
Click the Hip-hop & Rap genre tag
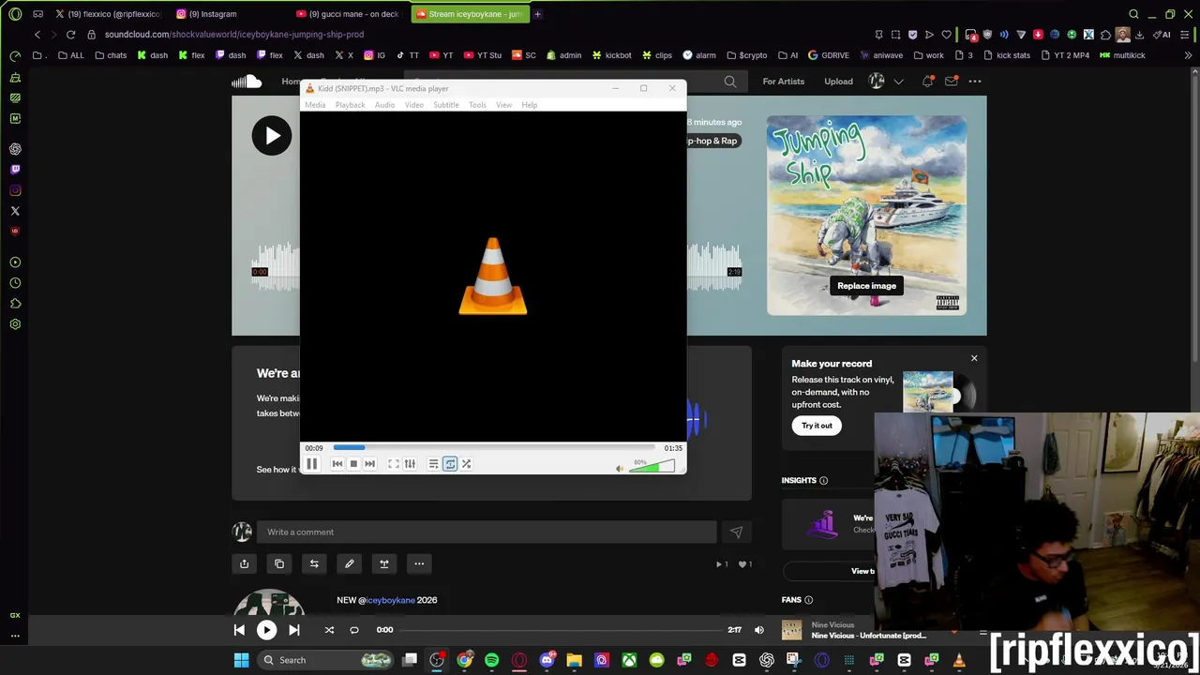712,141
